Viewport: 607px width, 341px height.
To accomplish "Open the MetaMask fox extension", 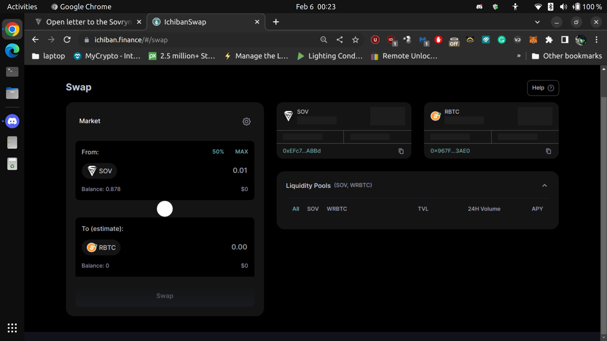I will click(533, 40).
